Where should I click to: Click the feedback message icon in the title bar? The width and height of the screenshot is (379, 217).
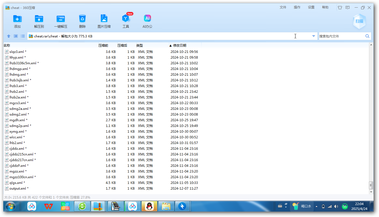[348, 8]
